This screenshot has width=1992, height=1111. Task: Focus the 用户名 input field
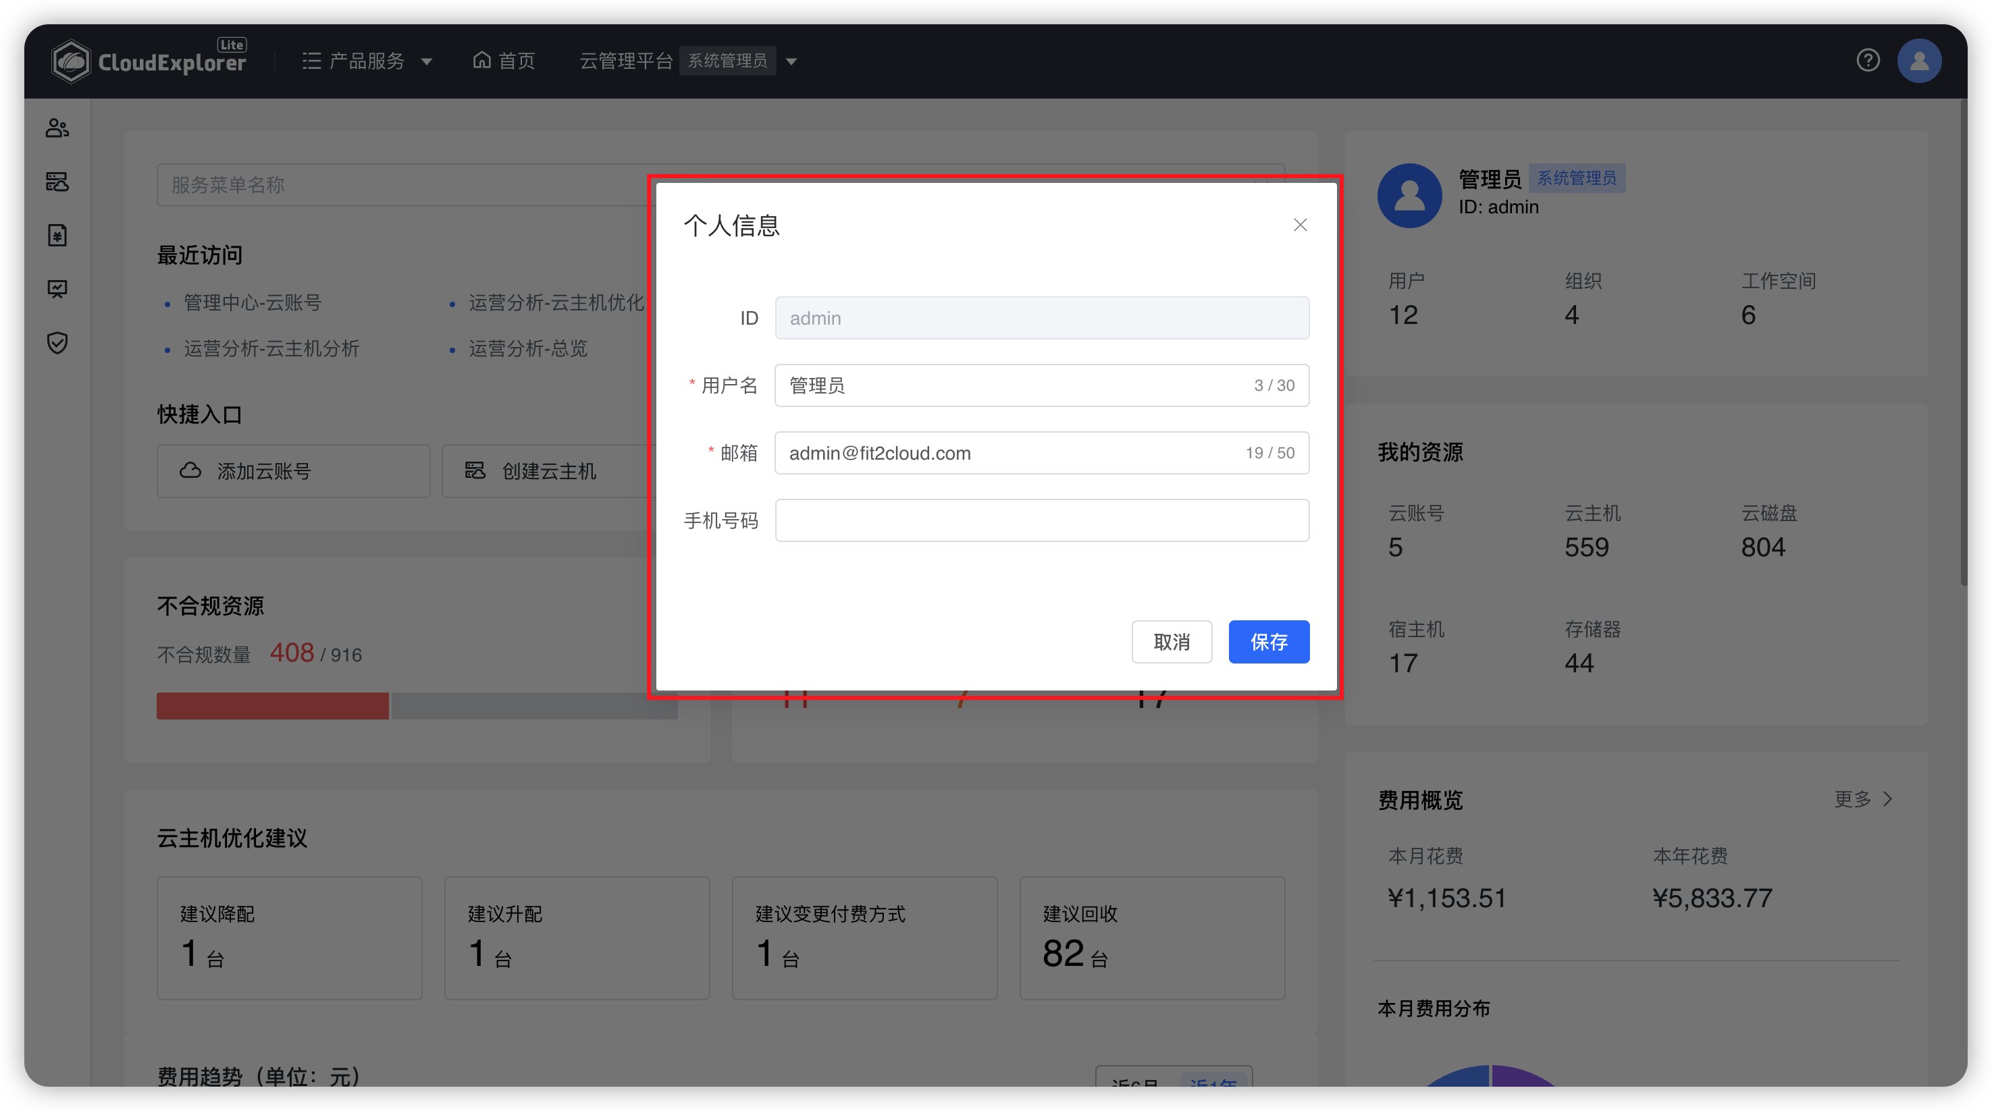1042,385
